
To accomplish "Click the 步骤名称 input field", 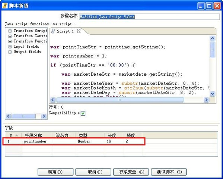I will (x=149, y=17).
